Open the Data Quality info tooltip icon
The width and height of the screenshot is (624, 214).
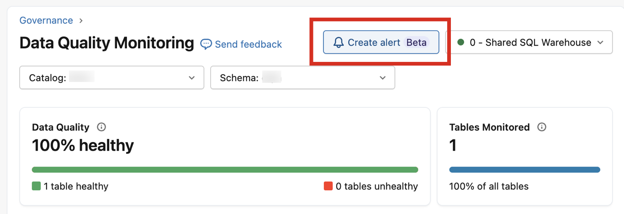(102, 127)
